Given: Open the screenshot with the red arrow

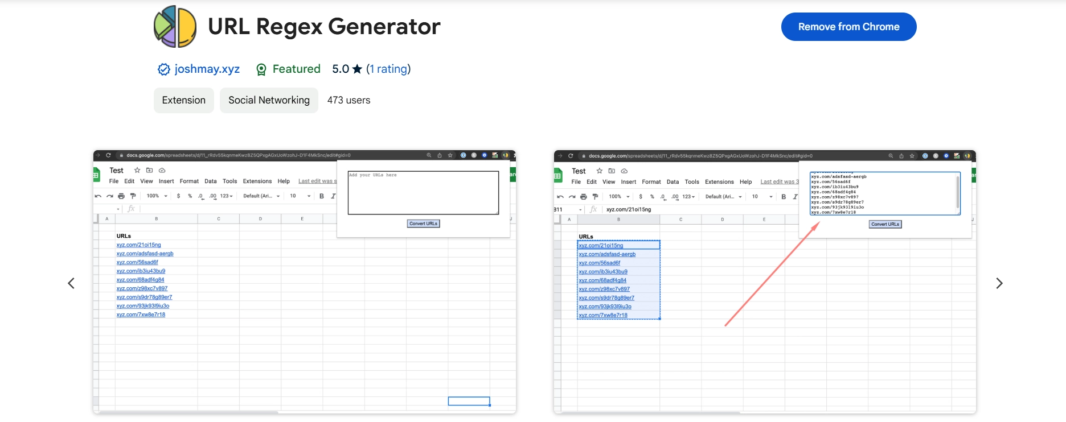Looking at the screenshot, I should (x=765, y=282).
